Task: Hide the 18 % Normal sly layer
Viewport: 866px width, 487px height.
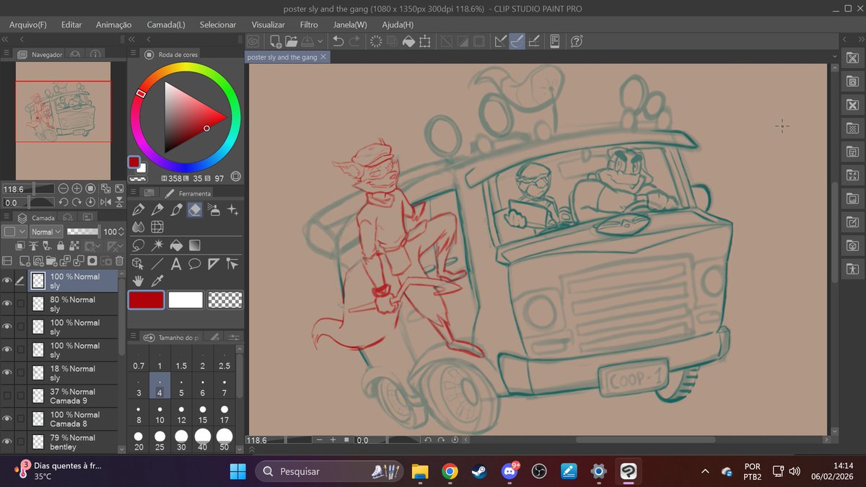Action: click(x=7, y=373)
